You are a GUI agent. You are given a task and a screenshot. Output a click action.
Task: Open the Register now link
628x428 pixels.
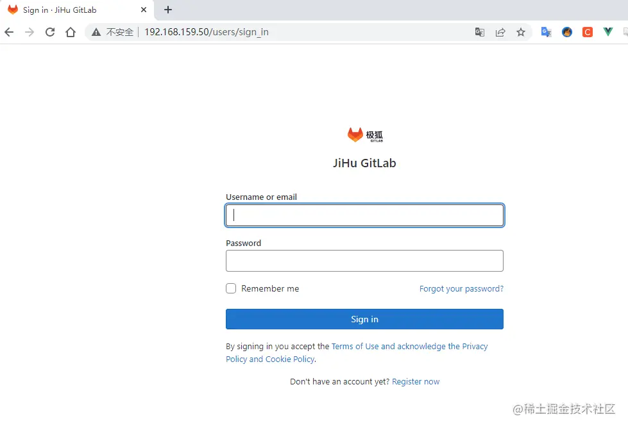point(416,382)
